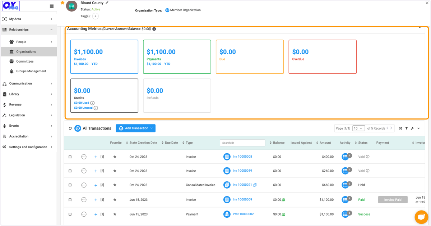Edit Blount County name with pencil icon
This screenshot has width=431, height=226.
[107, 3]
